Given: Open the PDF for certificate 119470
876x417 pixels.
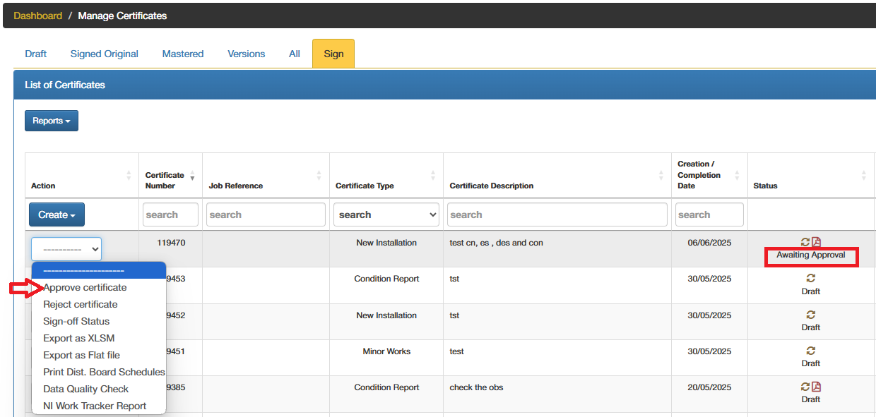Looking at the screenshot, I should tap(817, 241).
